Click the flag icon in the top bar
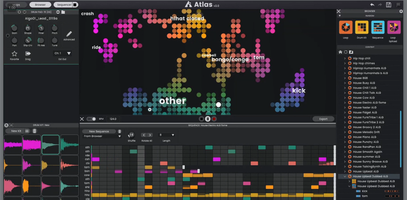This screenshot has width=407, height=200. click(x=398, y=4)
